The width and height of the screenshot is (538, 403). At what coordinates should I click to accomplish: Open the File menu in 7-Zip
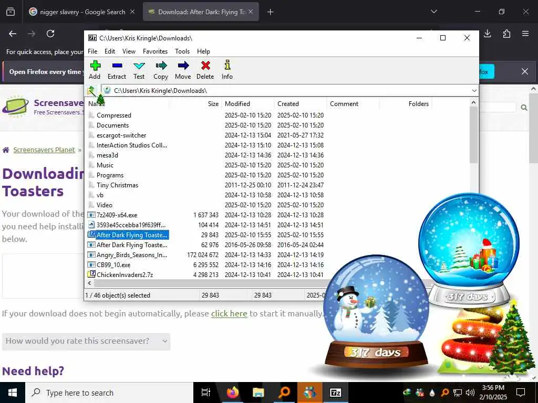(x=92, y=51)
